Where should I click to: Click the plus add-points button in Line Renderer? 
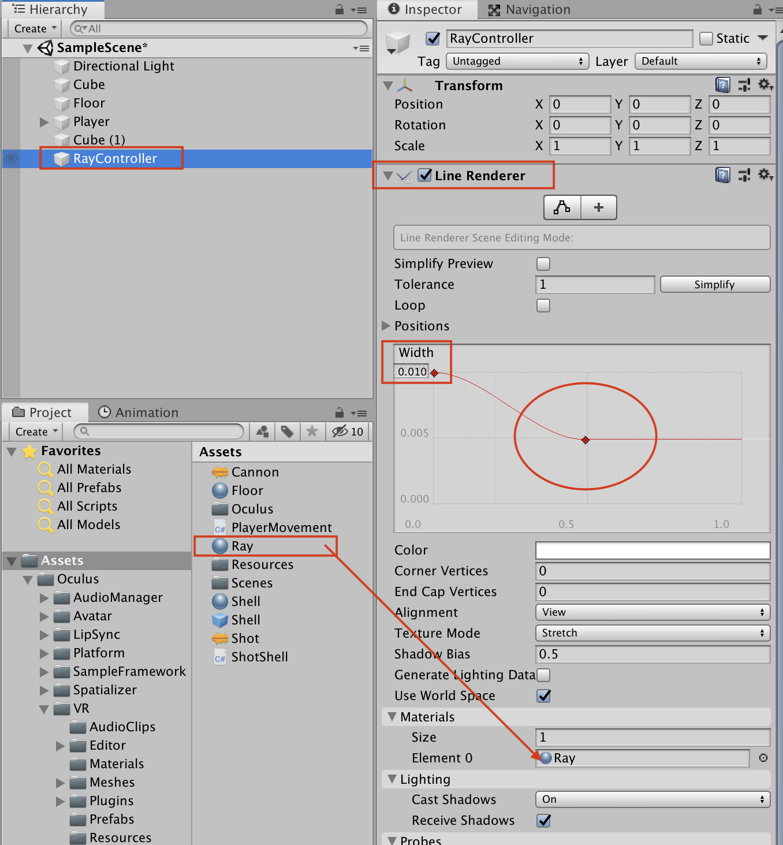[x=599, y=207]
